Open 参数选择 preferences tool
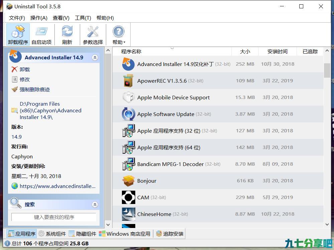This screenshot has height=250, width=334. pyautogui.click(x=93, y=35)
